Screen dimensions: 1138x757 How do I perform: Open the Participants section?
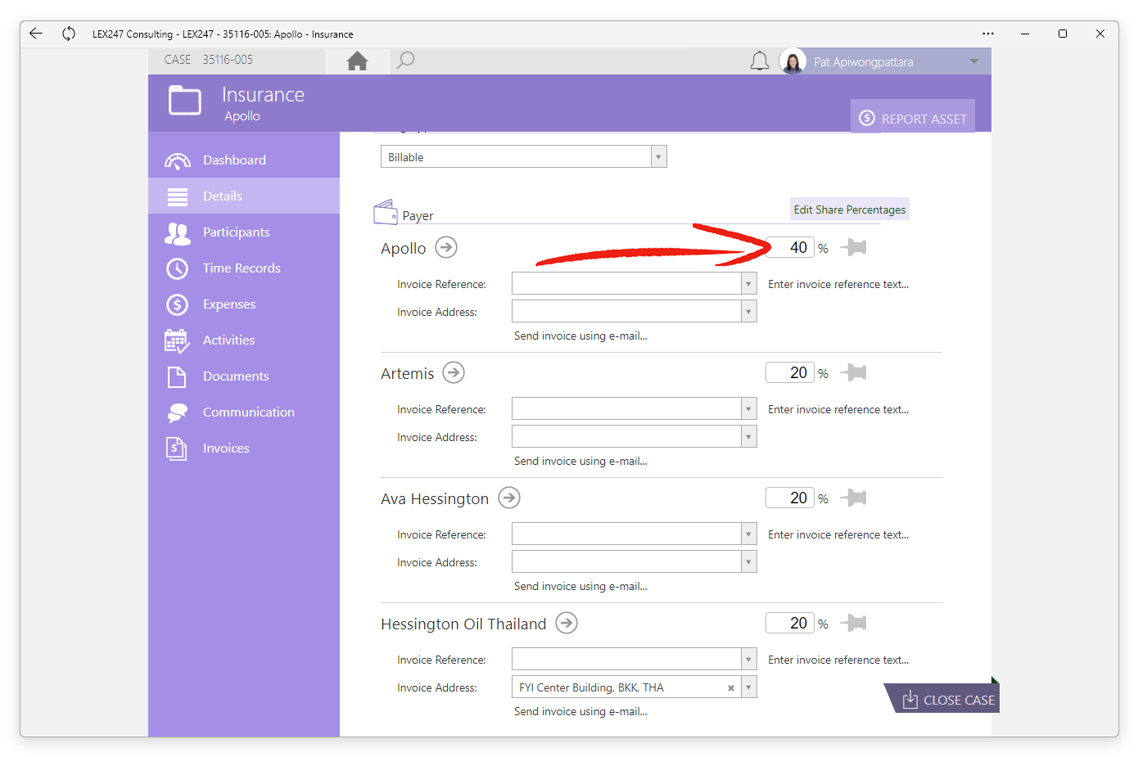tap(244, 232)
